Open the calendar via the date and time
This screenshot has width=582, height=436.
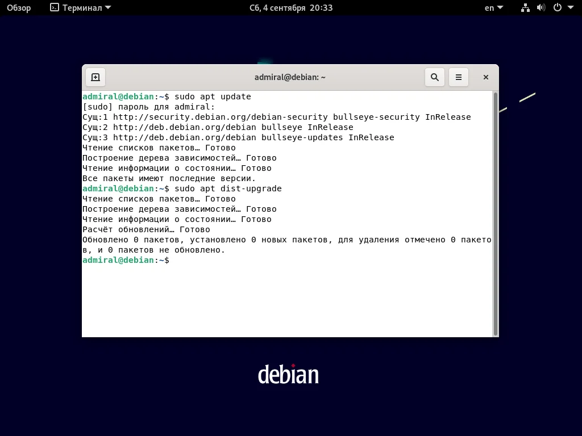(x=291, y=8)
